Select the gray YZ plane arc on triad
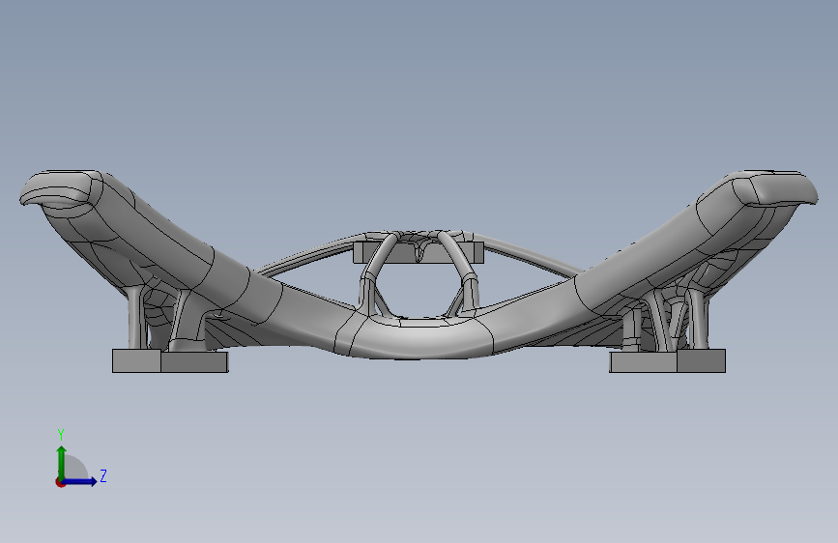This screenshot has width=838, height=543. (74, 468)
